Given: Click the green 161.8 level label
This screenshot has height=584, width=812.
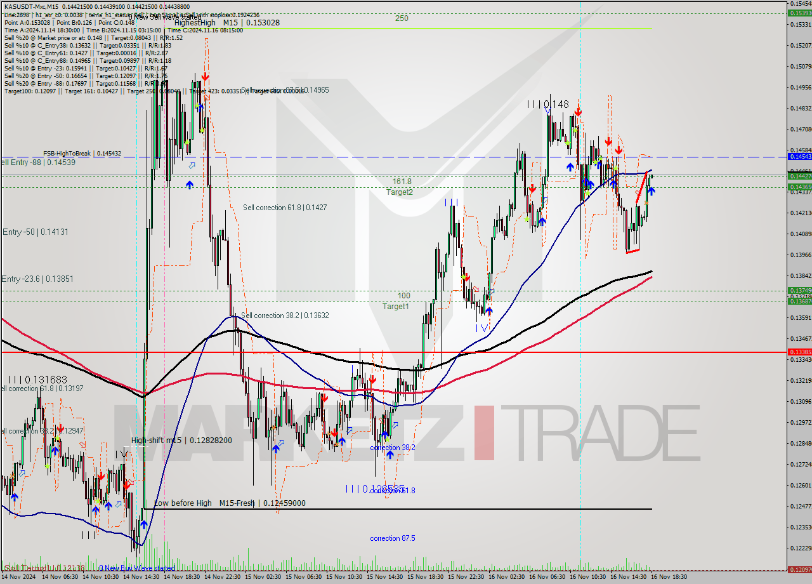Looking at the screenshot, I should click(402, 182).
